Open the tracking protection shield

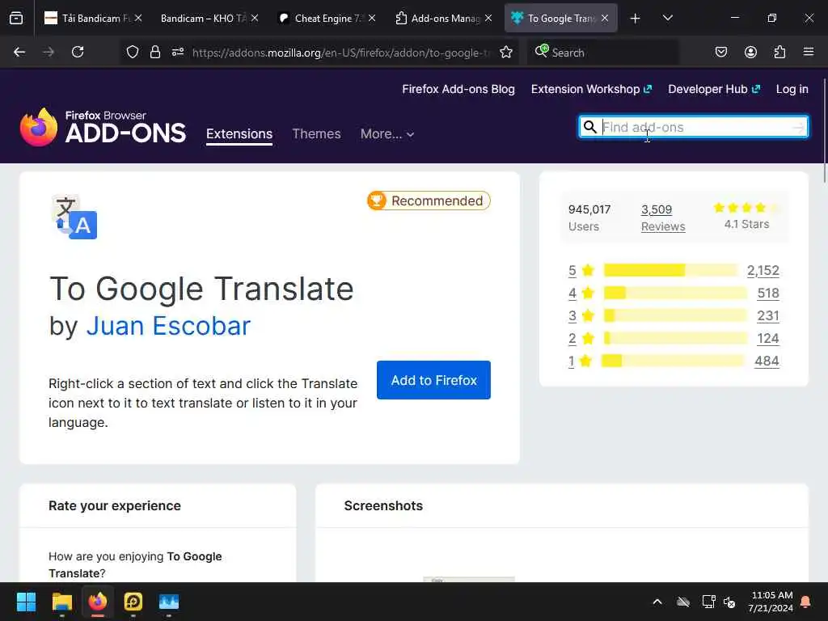click(133, 52)
